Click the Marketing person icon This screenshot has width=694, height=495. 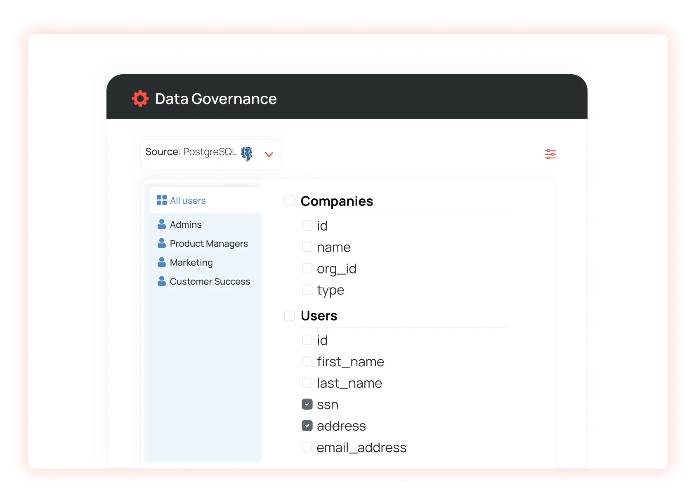162,262
